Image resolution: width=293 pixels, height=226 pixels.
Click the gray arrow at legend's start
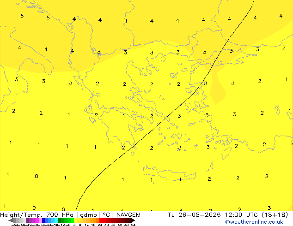(x=11, y=220)
